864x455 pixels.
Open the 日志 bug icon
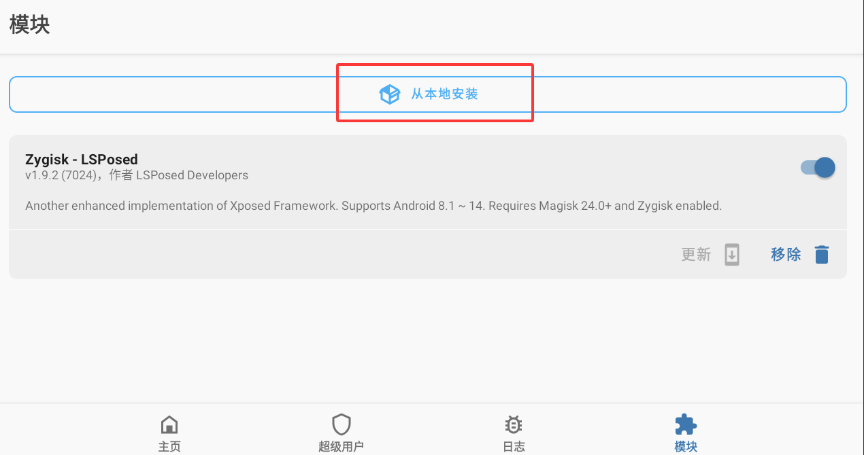click(x=514, y=425)
